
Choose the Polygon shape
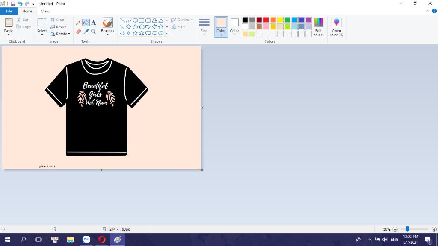tap(154, 20)
